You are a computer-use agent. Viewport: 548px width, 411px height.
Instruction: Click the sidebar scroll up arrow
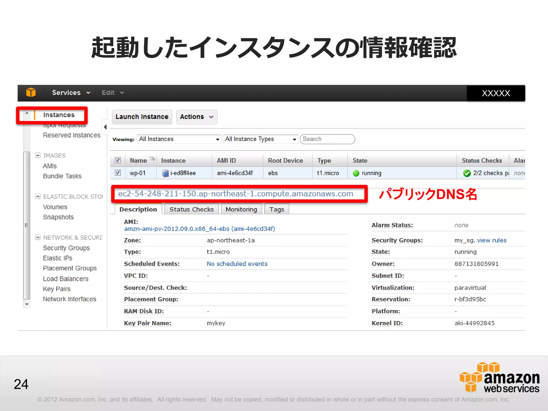pos(27,113)
